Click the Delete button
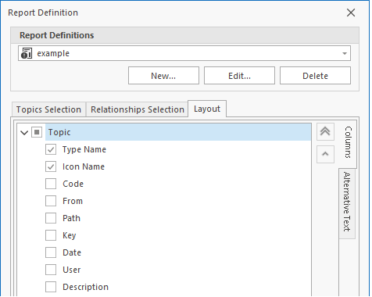 (317, 76)
